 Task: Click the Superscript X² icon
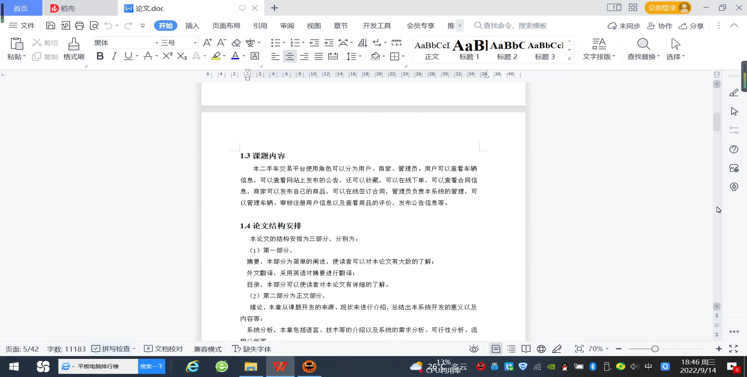(x=167, y=56)
